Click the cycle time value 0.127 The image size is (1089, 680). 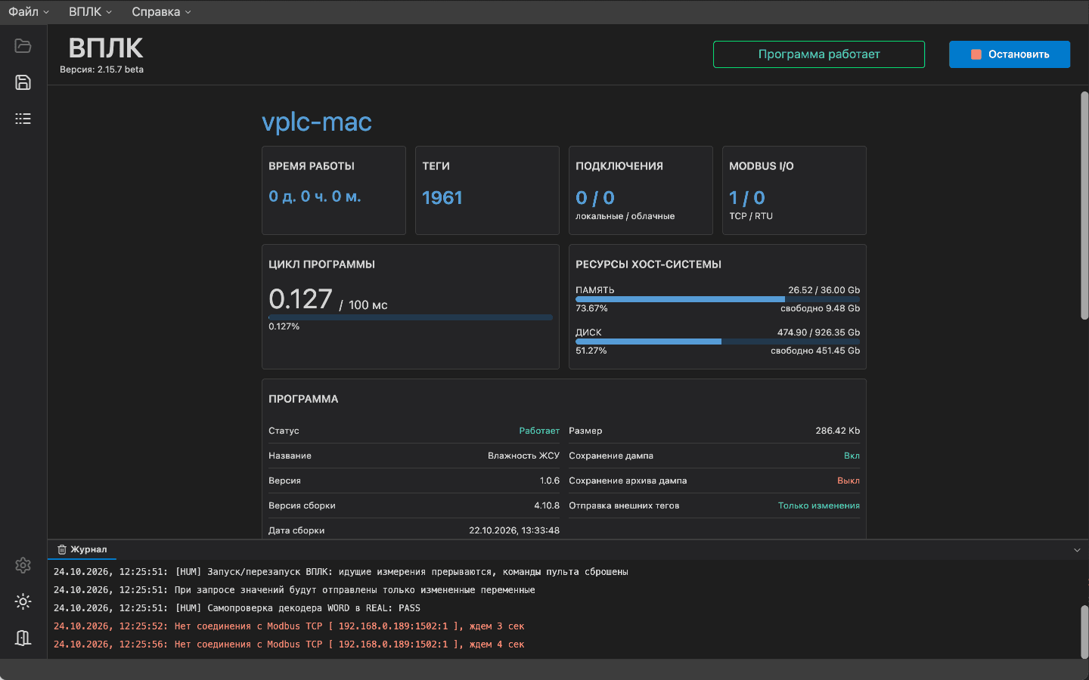point(300,299)
